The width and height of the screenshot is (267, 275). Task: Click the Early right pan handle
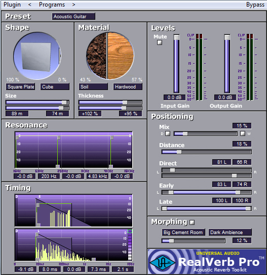click(x=238, y=192)
